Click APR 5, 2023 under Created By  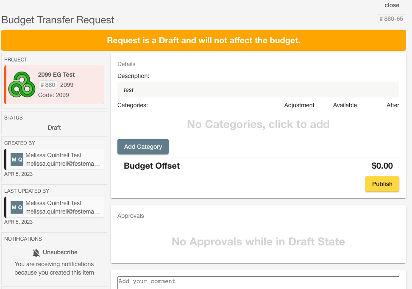[18, 174]
